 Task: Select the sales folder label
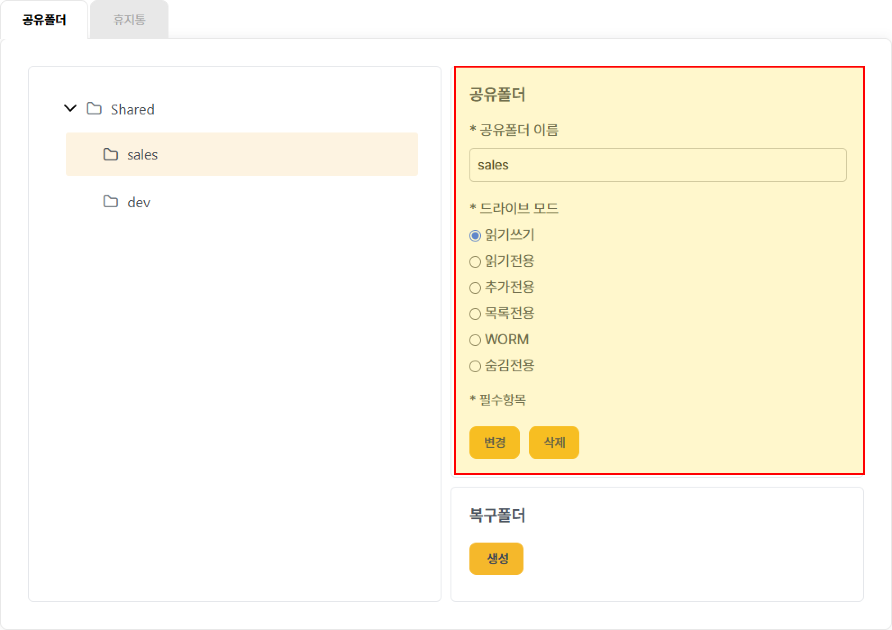pyautogui.click(x=142, y=155)
